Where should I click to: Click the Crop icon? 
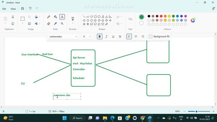point(29,17)
